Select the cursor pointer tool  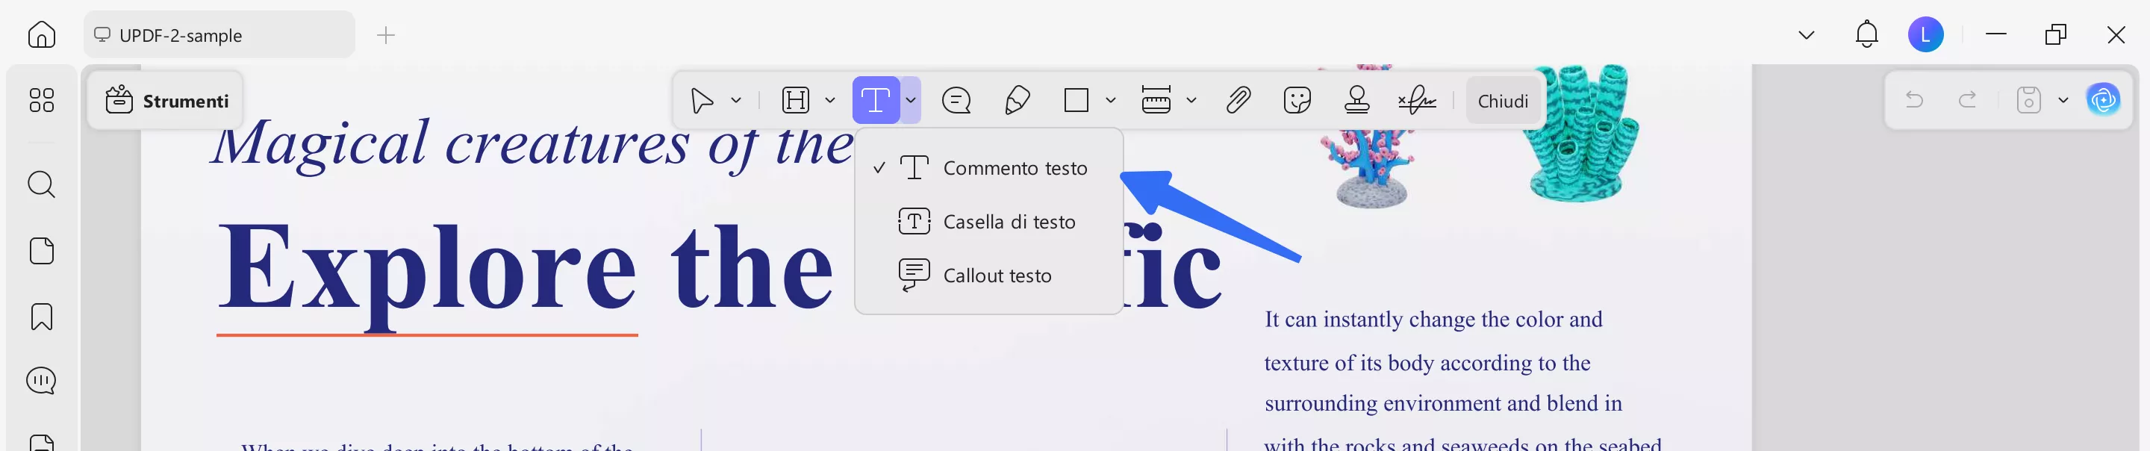click(702, 101)
